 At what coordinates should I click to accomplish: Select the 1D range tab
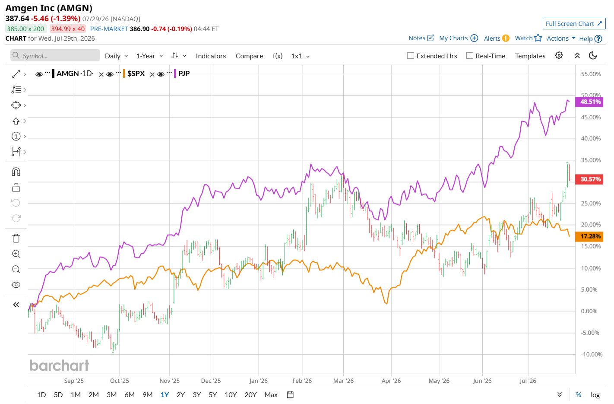click(41, 394)
